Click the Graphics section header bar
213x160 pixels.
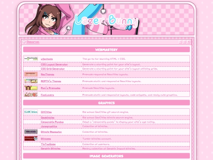point(106,103)
